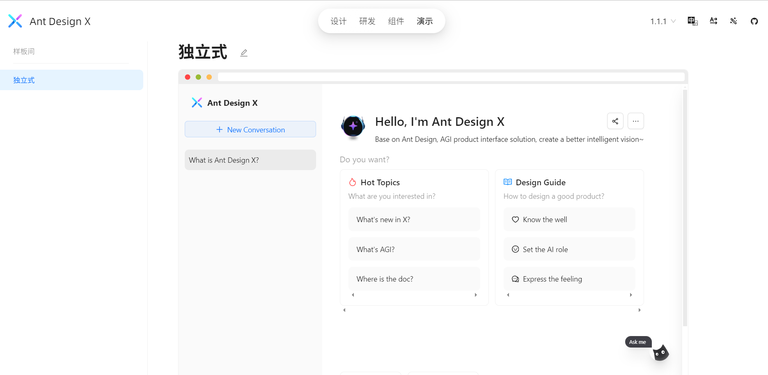Click the heart icon beside Know the well

[x=516, y=220]
